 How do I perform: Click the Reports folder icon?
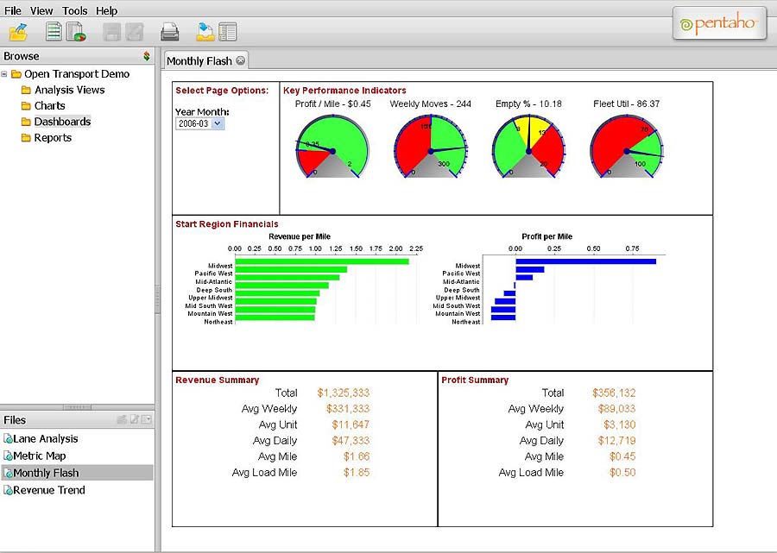26,138
